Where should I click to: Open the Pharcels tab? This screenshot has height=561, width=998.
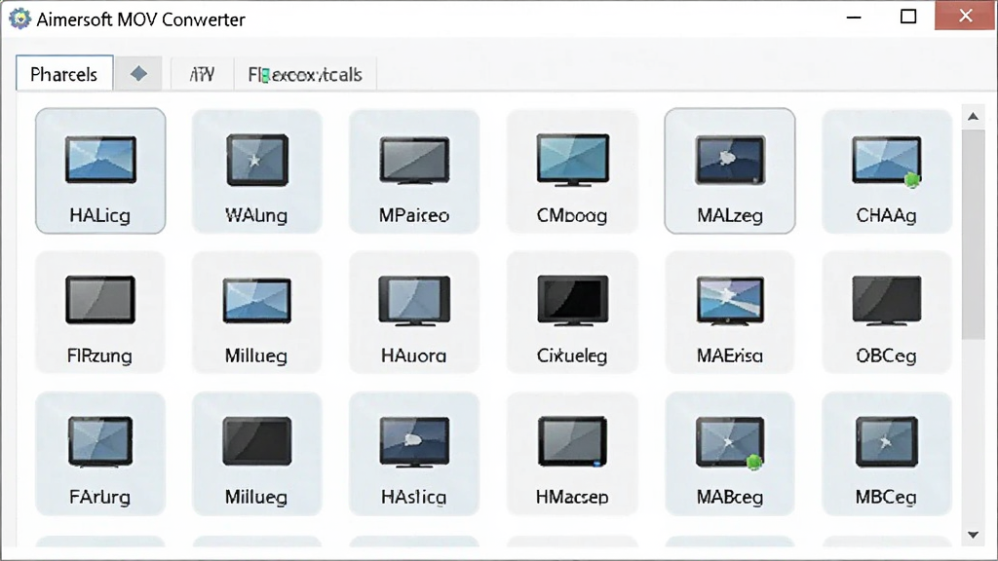[64, 74]
